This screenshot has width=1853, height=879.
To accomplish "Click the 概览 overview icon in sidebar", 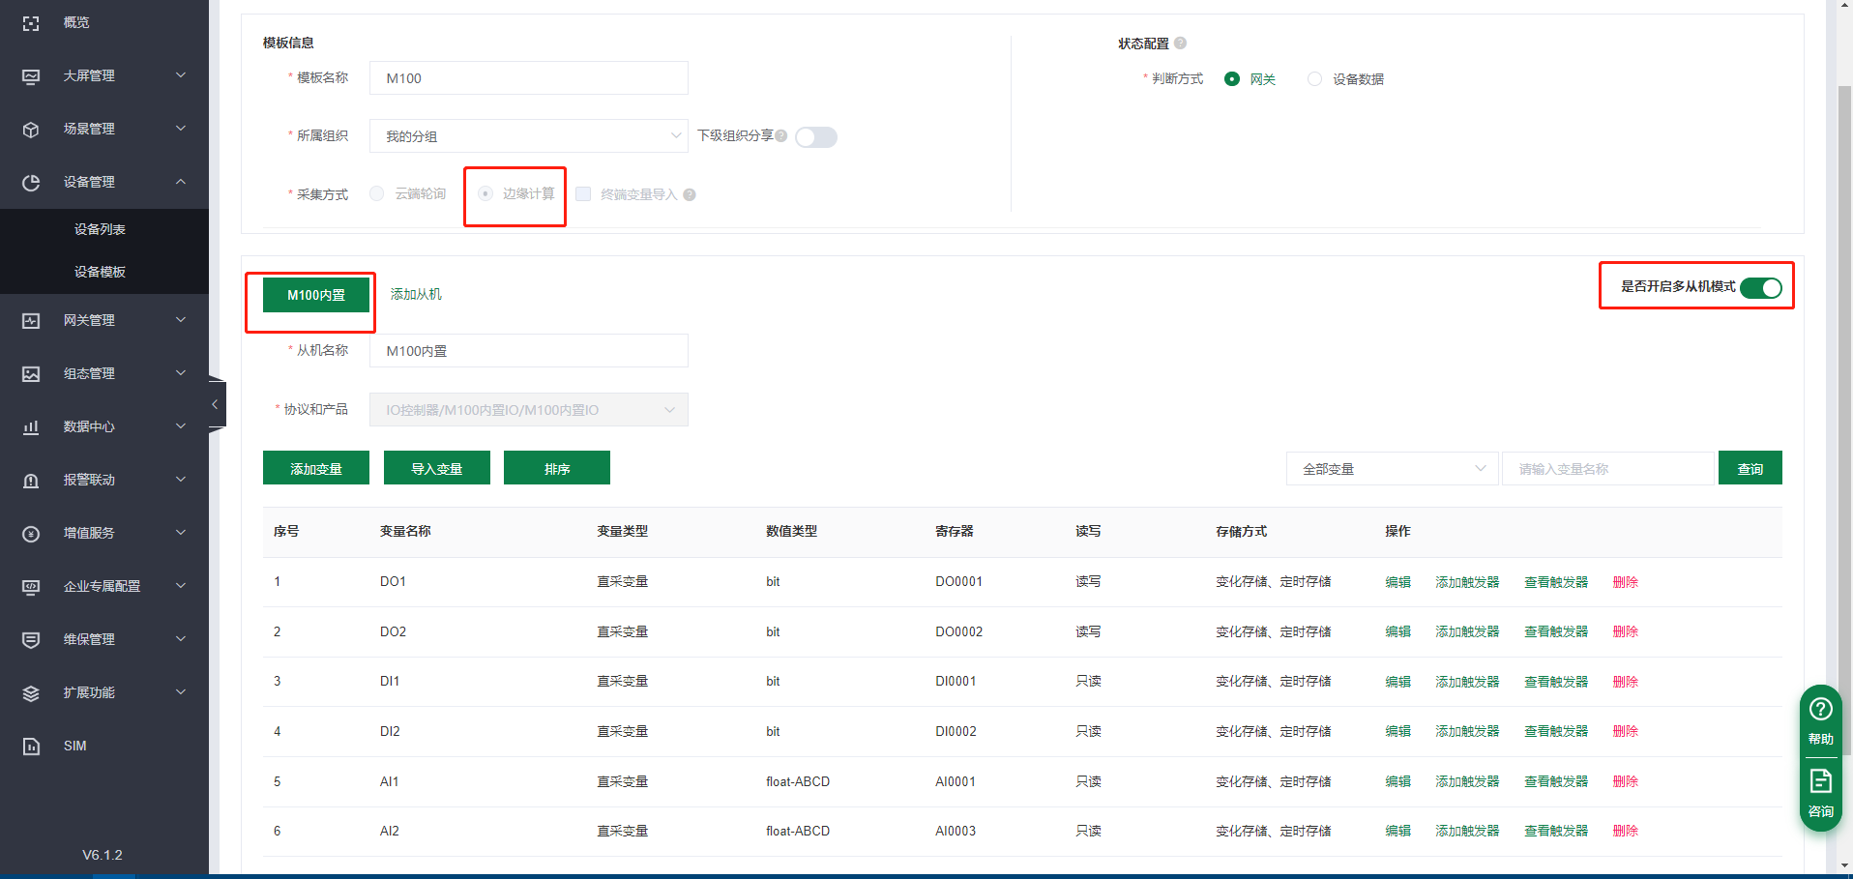I will [x=31, y=22].
